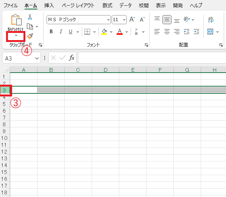Apply the yellow fill color
Viewport: 226px width, 197px height.
[104, 31]
